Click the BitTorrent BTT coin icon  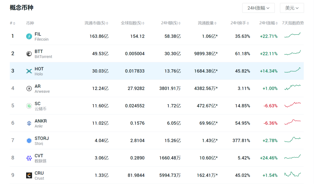29,54
